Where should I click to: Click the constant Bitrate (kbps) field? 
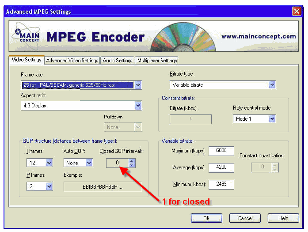[190, 119]
